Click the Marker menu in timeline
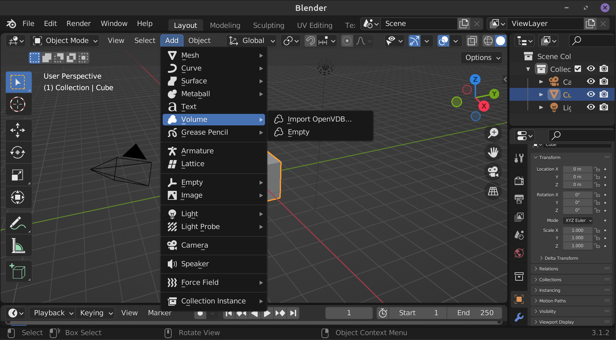 click(159, 313)
